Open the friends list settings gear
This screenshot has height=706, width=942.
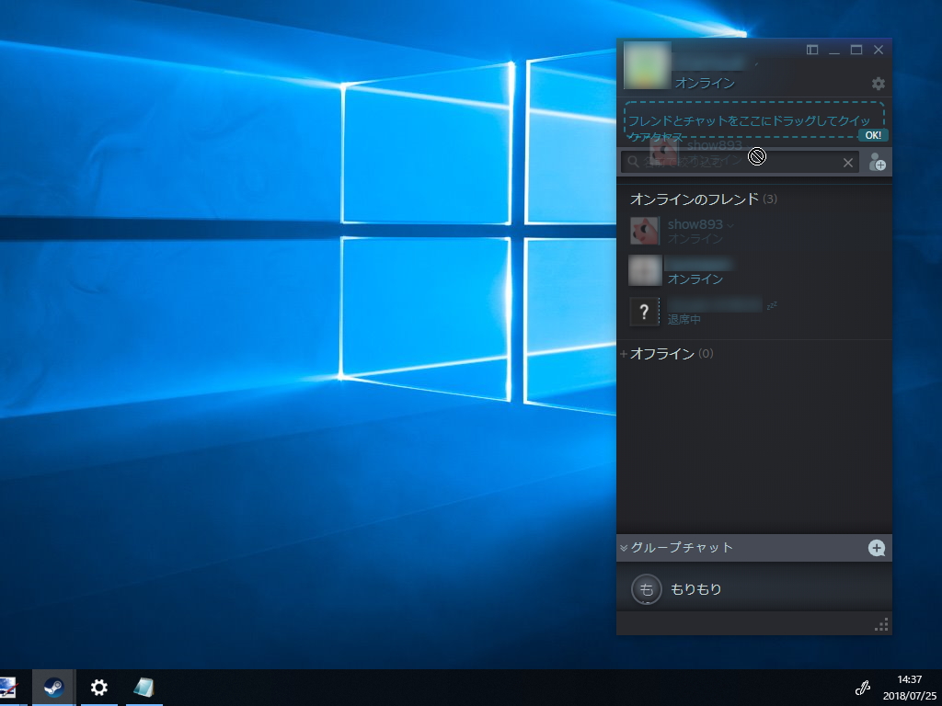878,84
